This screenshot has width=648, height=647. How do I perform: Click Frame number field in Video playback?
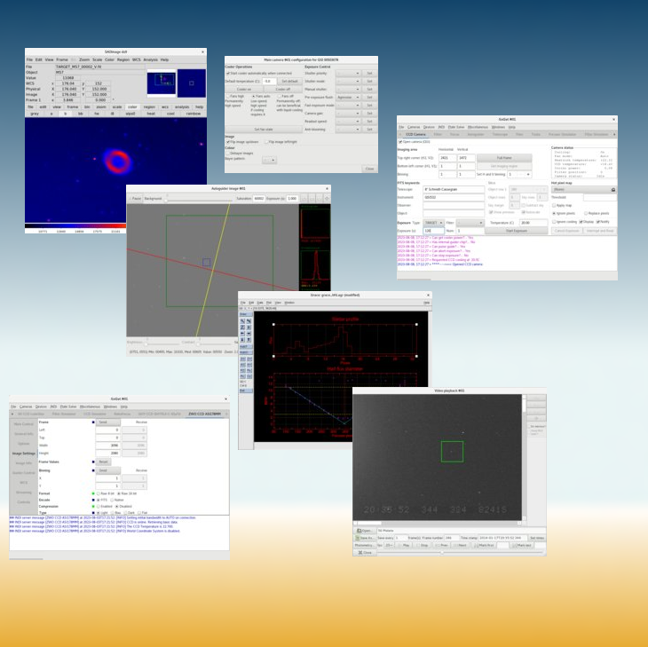(x=451, y=538)
